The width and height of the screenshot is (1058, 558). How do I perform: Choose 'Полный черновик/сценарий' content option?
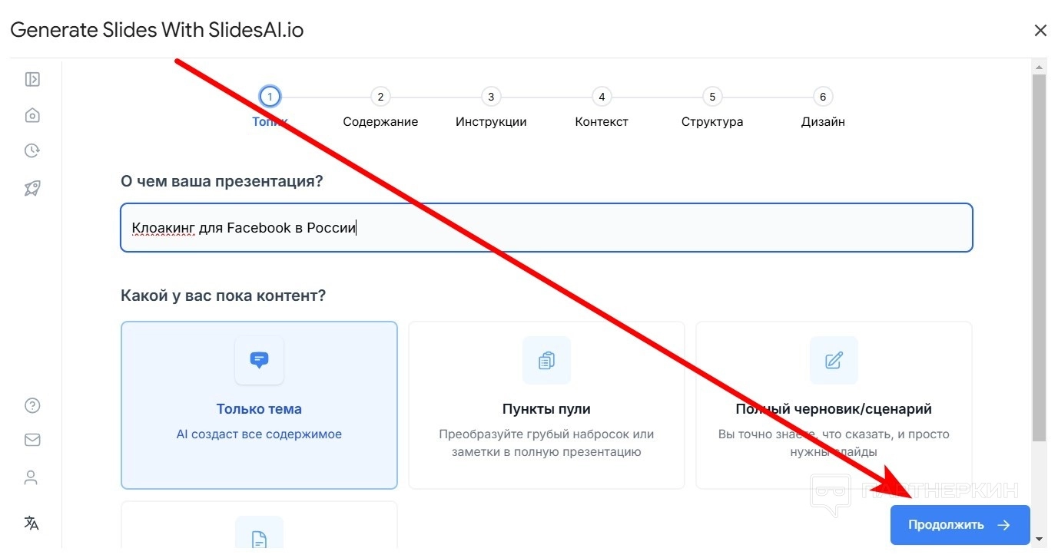point(834,404)
